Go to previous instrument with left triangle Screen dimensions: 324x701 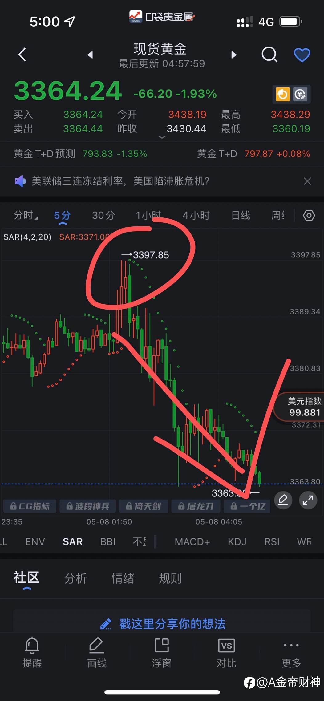[x=90, y=55]
